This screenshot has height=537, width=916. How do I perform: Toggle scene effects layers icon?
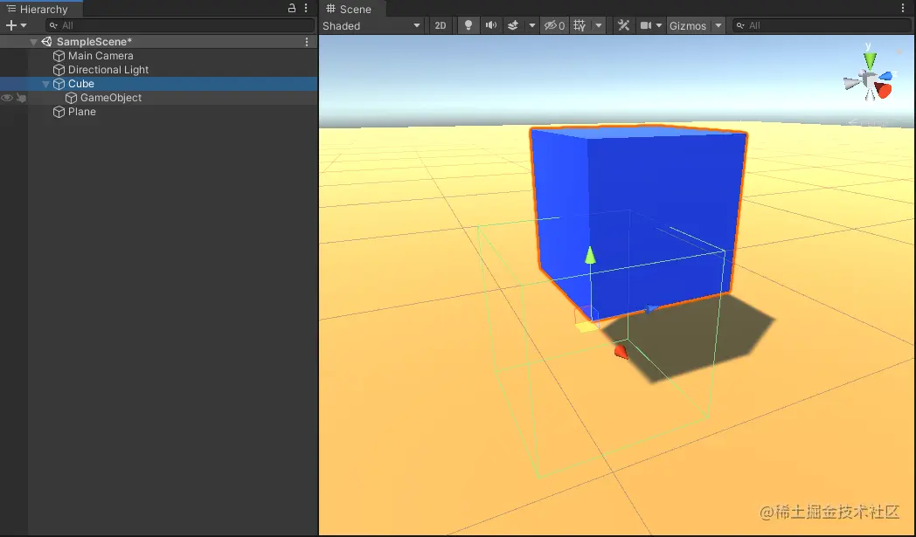(x=513, y=25)
